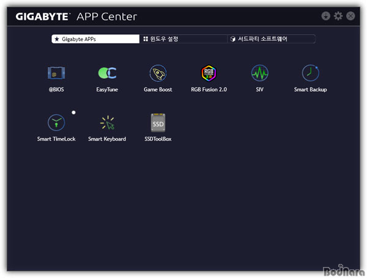
Task: Switch to the 서드파티 소프트웨어 tab
Action: [271, 39]
